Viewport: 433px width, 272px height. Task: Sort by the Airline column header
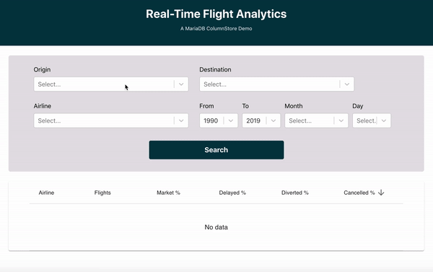click(46, 193)
